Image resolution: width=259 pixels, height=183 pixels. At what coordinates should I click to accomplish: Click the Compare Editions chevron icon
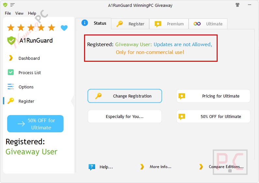tap(201, 167)
